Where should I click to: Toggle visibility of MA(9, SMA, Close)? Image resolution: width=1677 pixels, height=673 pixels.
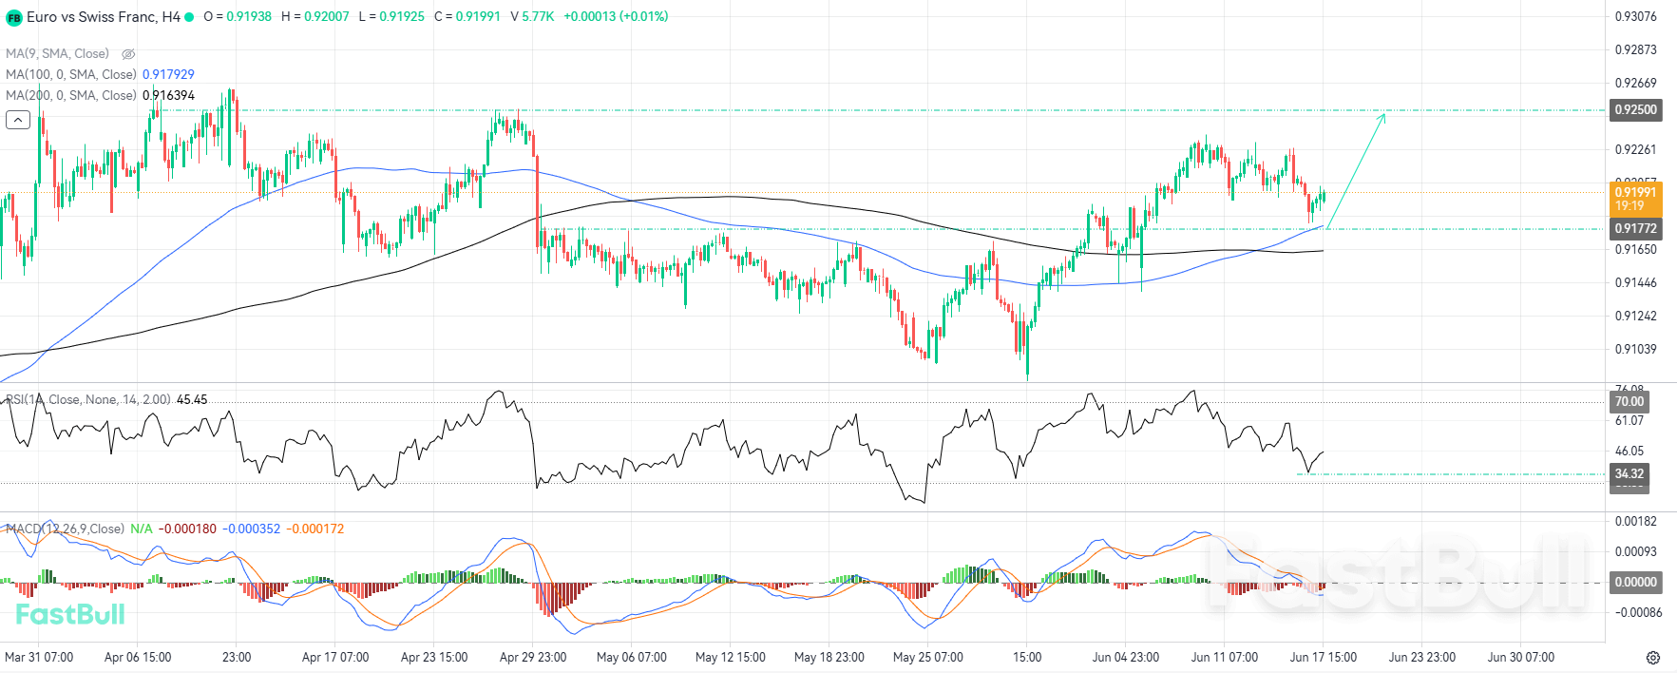[128, 54]
